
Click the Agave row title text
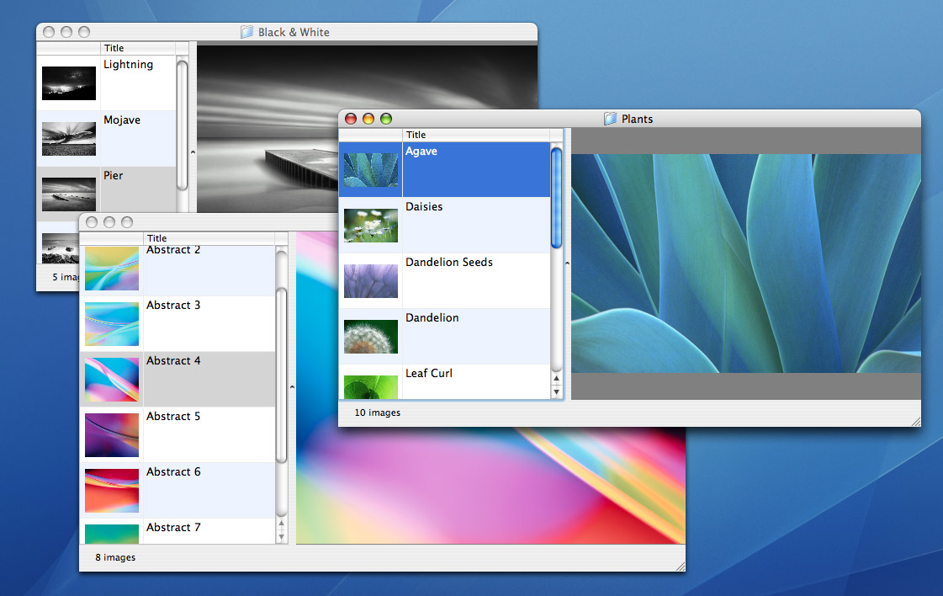(x=421, y=152)
